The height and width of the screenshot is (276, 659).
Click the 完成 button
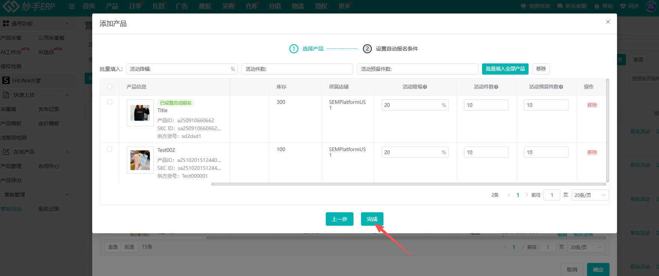[x=372, y=219]
